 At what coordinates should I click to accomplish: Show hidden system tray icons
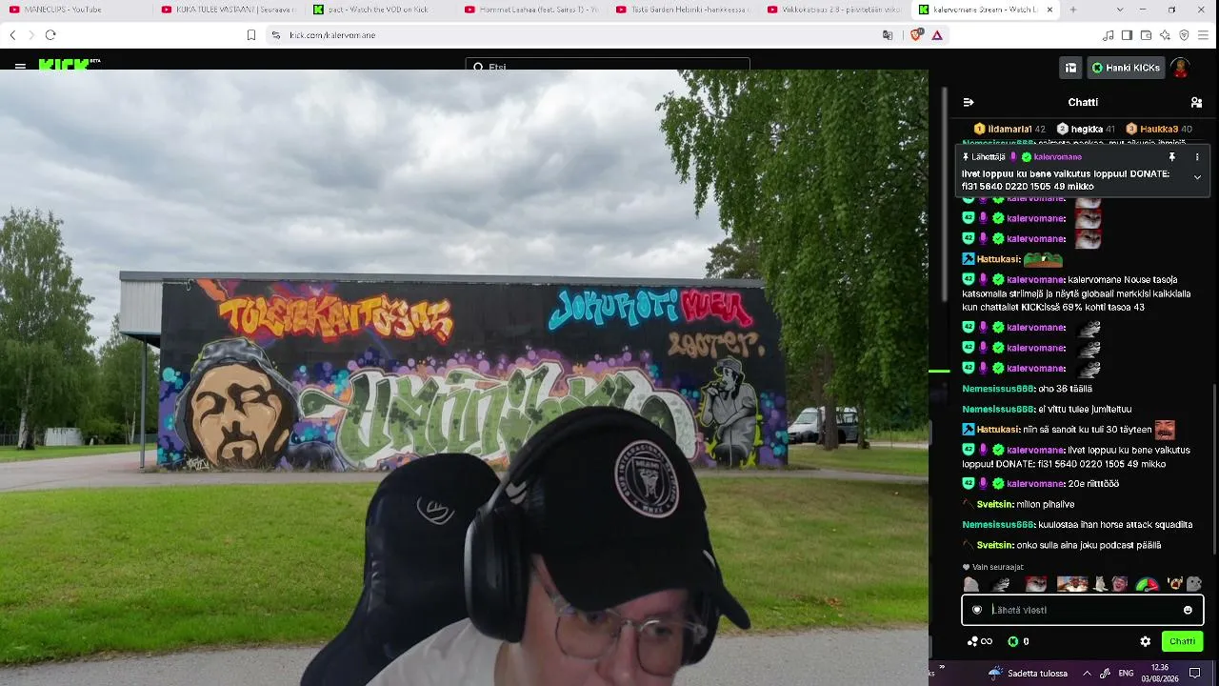pyautogui.click(x=1087, y=674)
